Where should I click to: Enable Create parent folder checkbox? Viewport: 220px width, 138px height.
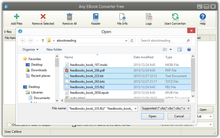coord(9,125)
